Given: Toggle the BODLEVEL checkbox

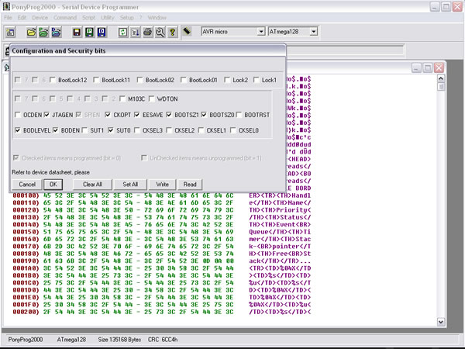Looking at the screenshot, I should click(x=18, y=130).
